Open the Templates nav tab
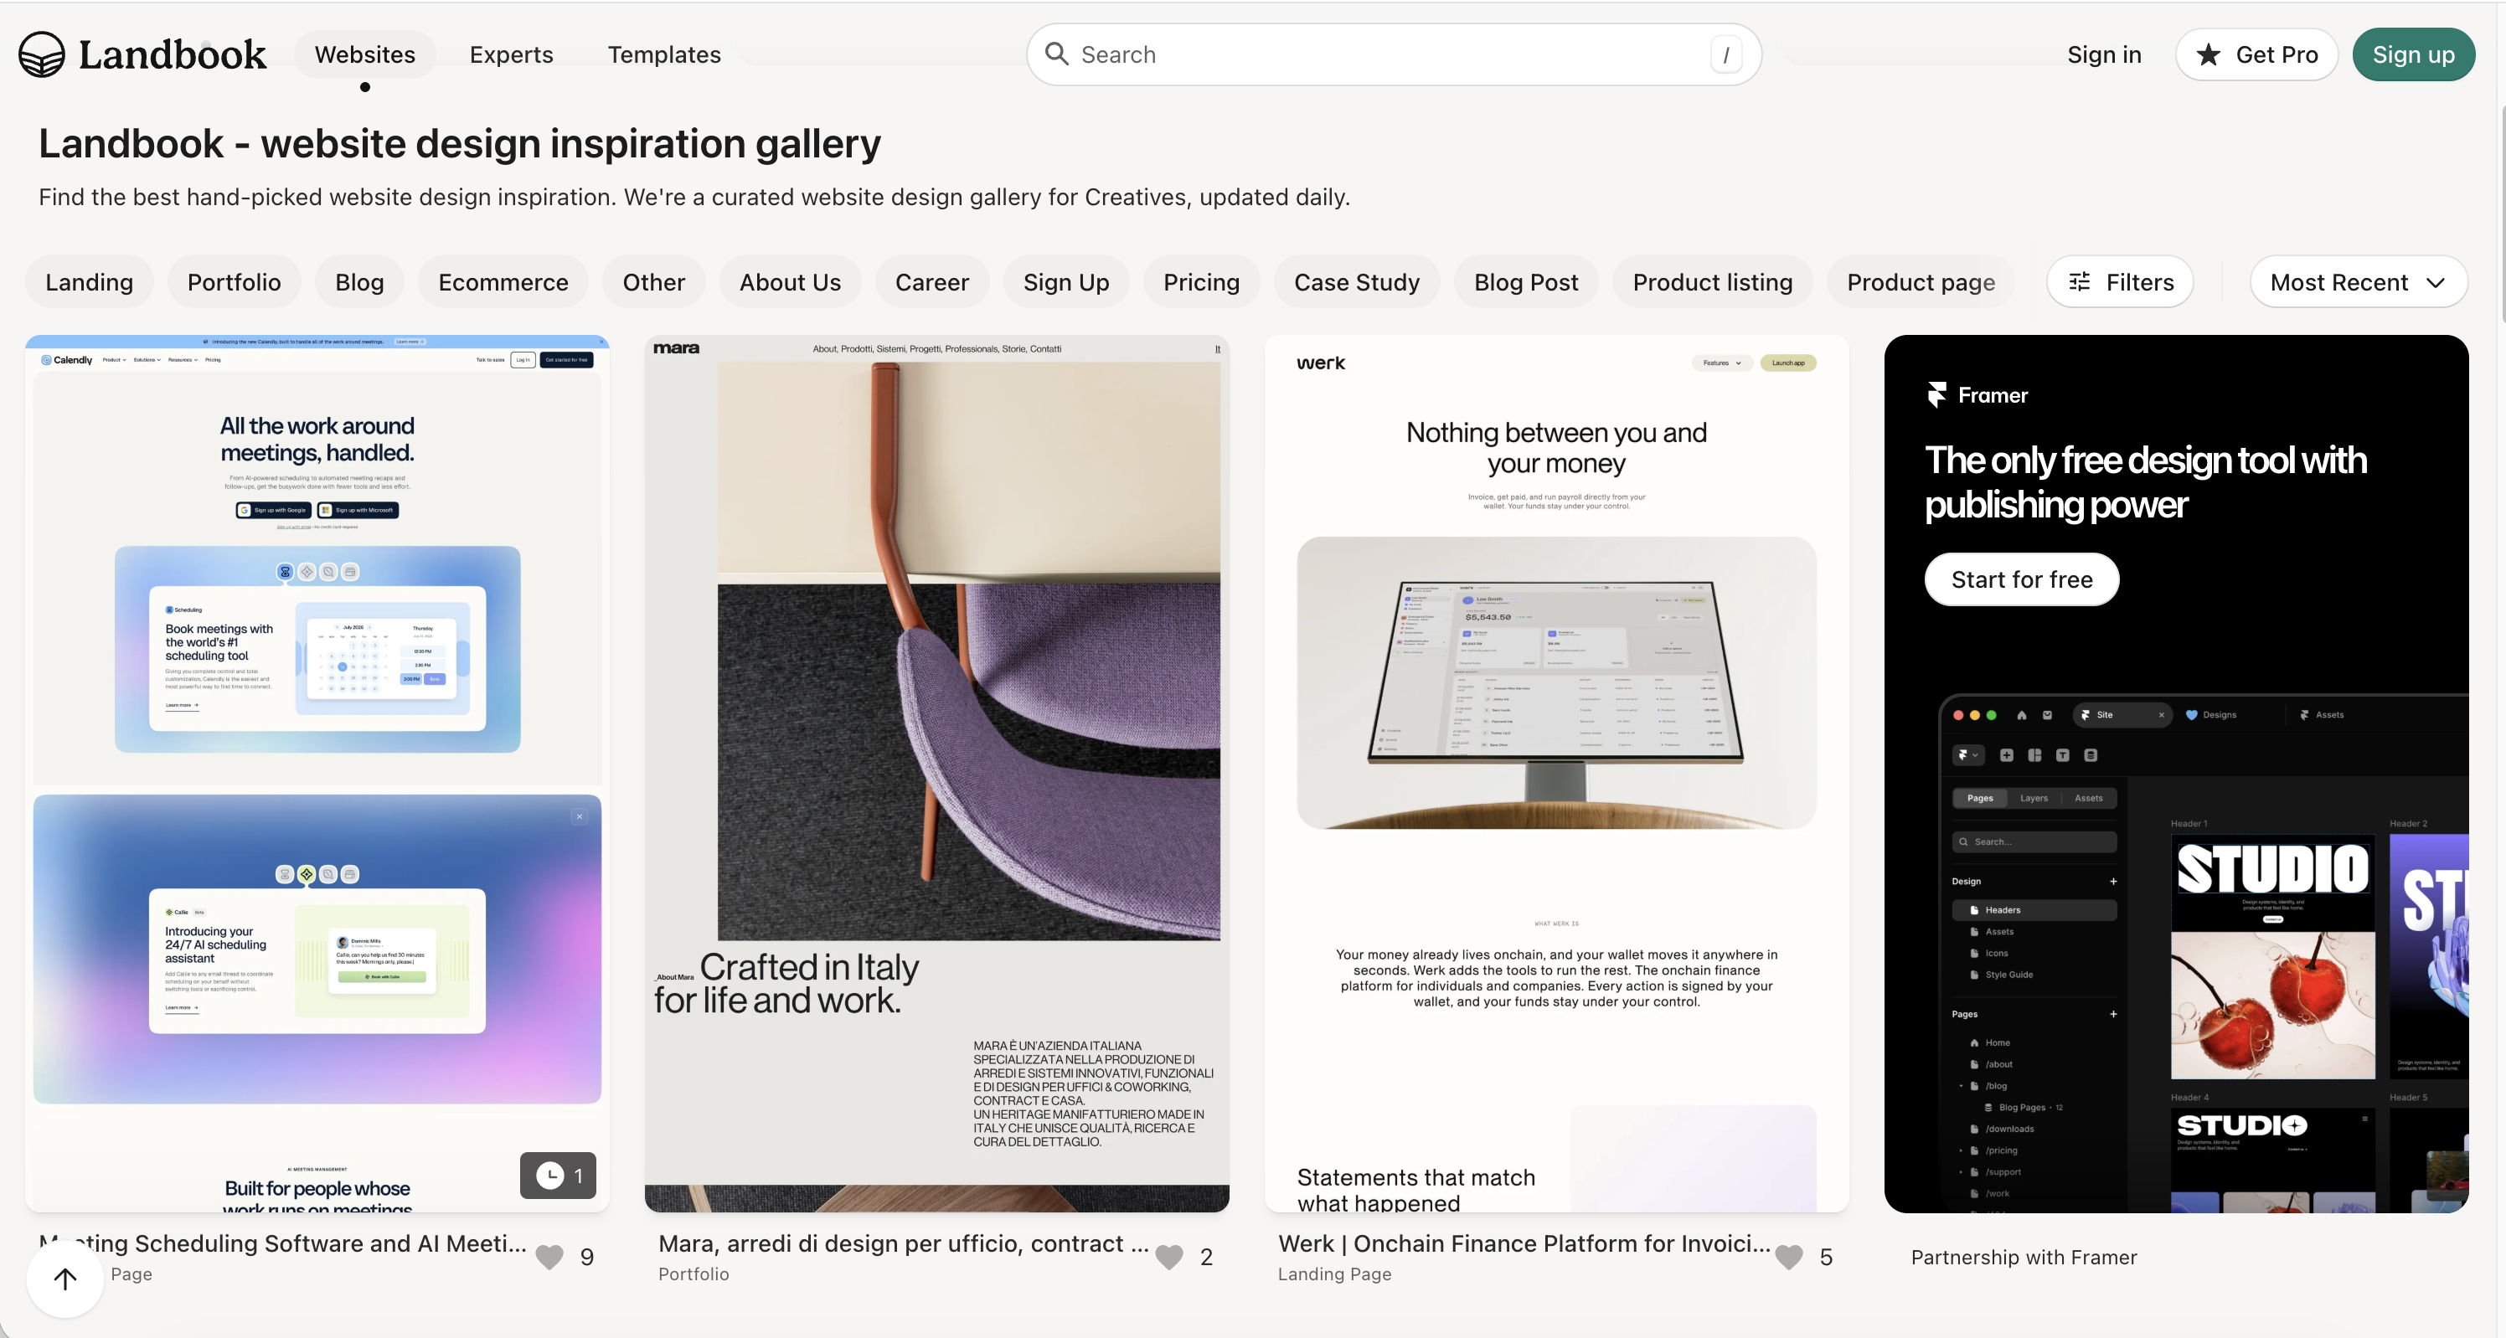This screenshot has height=1338, width=2506. pyautogui.click(x=664, y=54)
